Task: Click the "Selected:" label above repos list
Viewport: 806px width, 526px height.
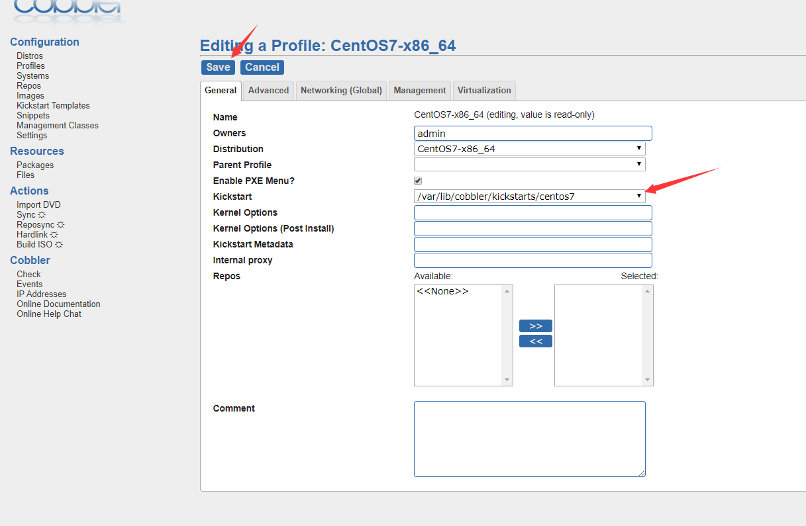Action: 639,276
